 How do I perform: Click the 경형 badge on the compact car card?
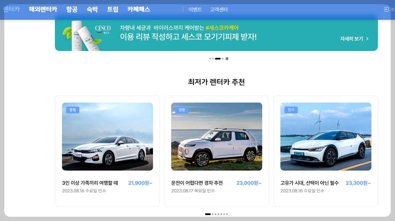pyautogui.click(x=181, y=110)
